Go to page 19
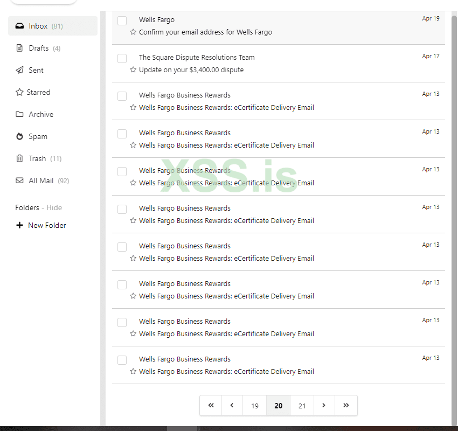Screen dimensions: 458x431 [x=255, y=406]
